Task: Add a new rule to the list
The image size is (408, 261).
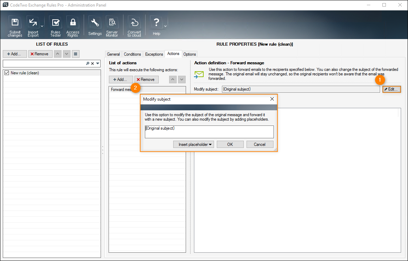Action: (x=15, y=54)
